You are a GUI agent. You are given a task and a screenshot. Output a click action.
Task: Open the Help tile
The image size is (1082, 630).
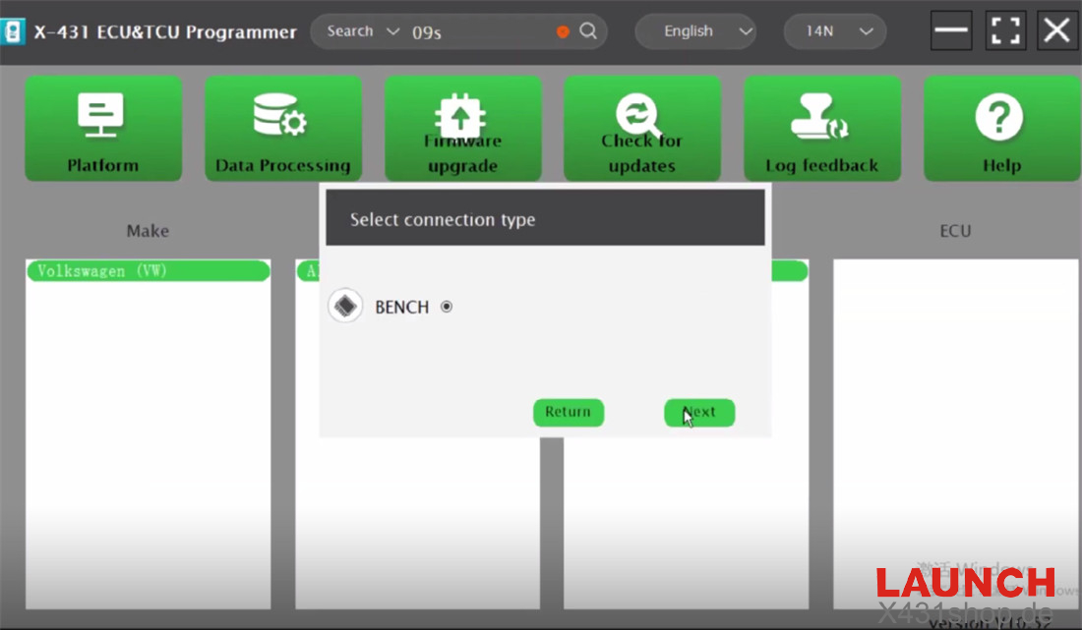click(1000, 129)
